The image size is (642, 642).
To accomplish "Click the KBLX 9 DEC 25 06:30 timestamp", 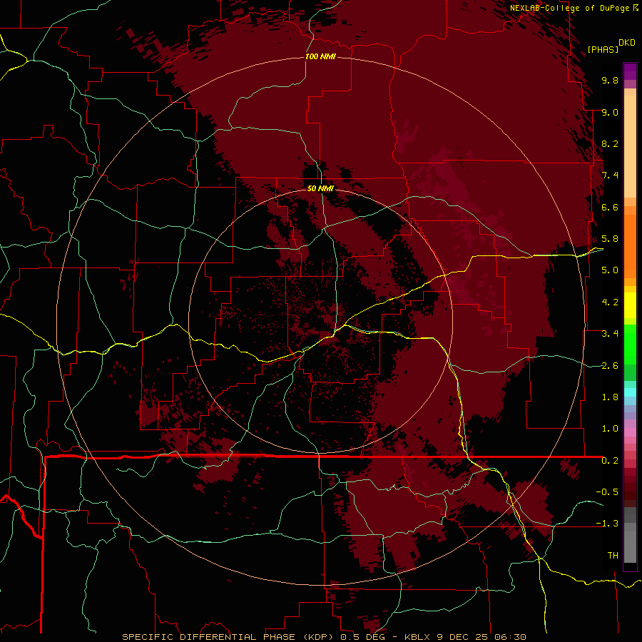I will click(465, 637).
